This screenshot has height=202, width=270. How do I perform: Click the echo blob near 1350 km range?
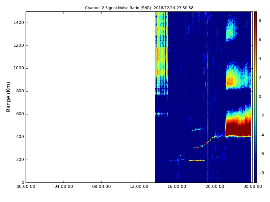[x=231, y=29]
